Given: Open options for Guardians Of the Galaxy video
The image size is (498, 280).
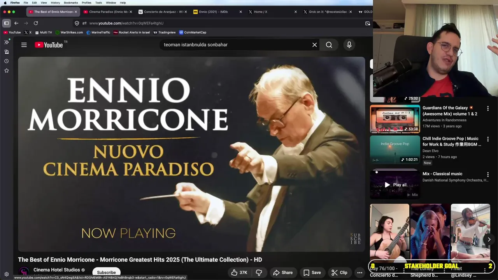Looking at the screenshot, I should coord(488,108).
